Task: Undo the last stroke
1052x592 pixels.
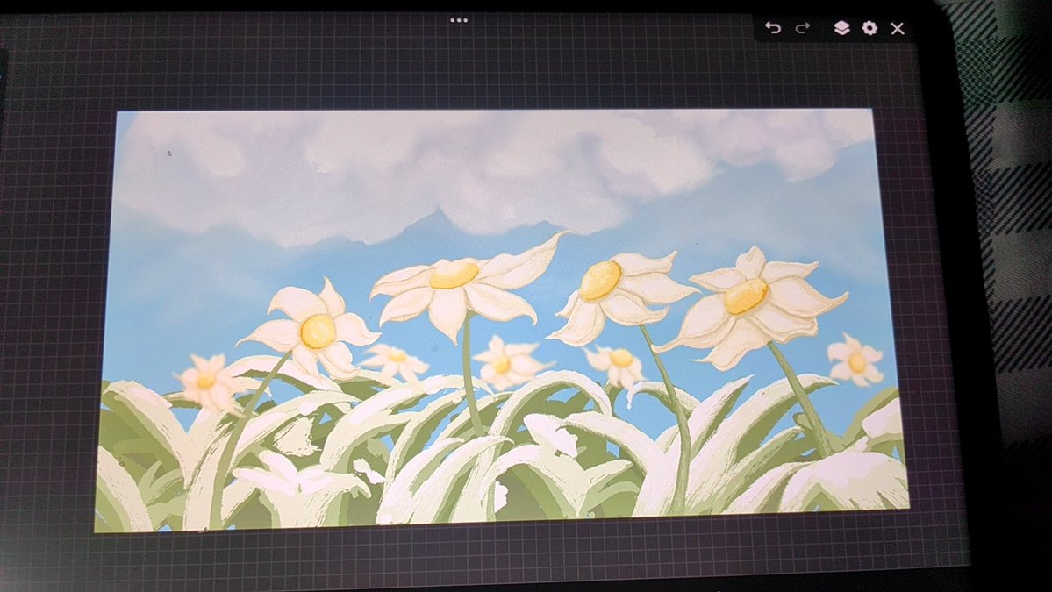Action: point(773,27)
